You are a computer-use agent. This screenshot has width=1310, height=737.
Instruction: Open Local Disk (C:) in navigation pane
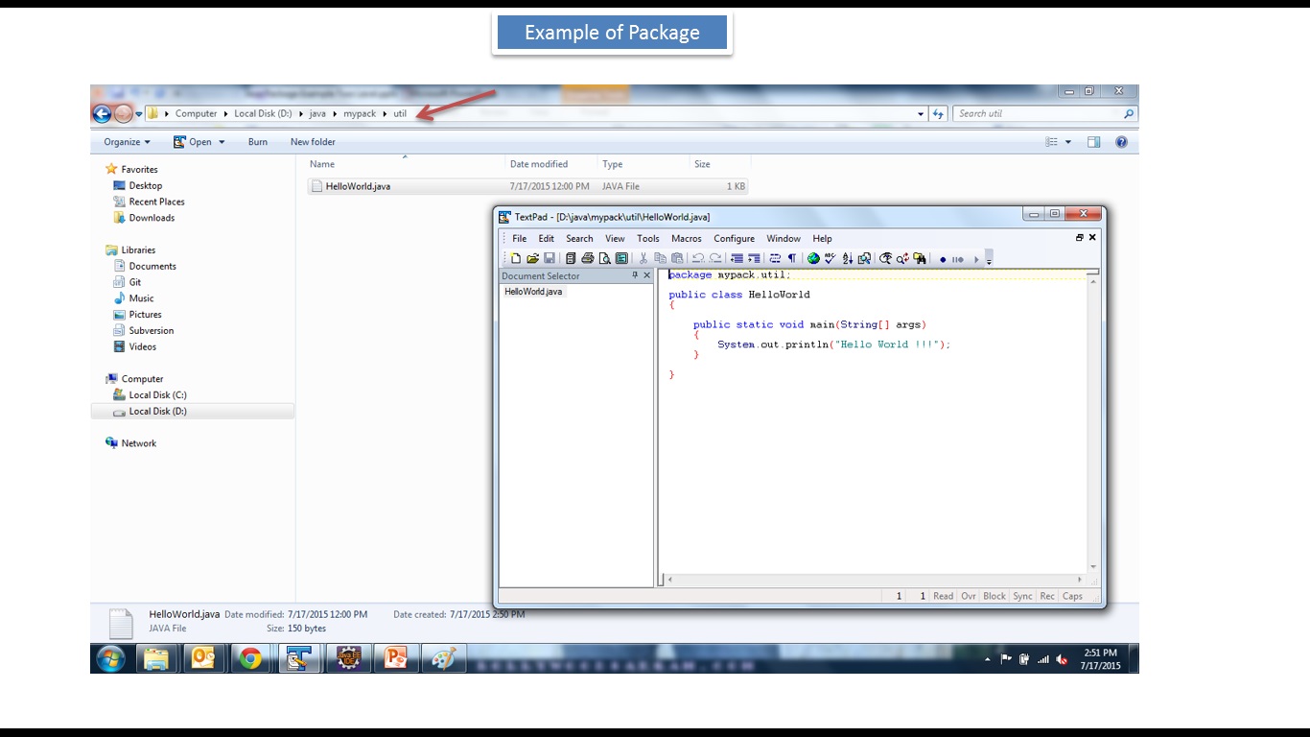point(157,394)
